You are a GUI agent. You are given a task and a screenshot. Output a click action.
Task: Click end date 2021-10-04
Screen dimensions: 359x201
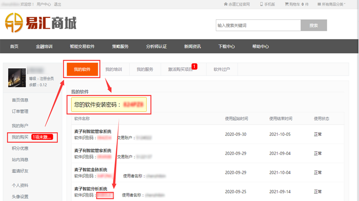[x=280, y=172]
